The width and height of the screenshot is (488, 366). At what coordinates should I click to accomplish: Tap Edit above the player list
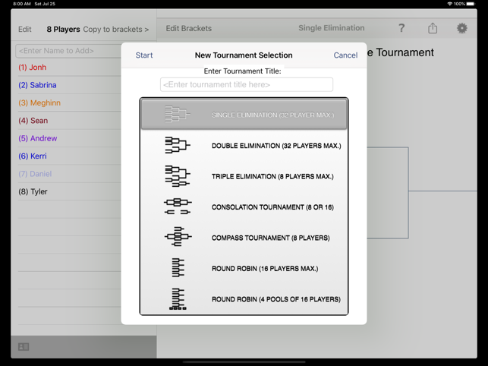pyautogui.click(x=25, y=30)
